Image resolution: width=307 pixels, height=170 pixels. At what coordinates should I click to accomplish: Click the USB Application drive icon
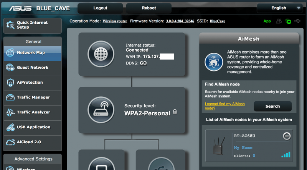(10, 127)
